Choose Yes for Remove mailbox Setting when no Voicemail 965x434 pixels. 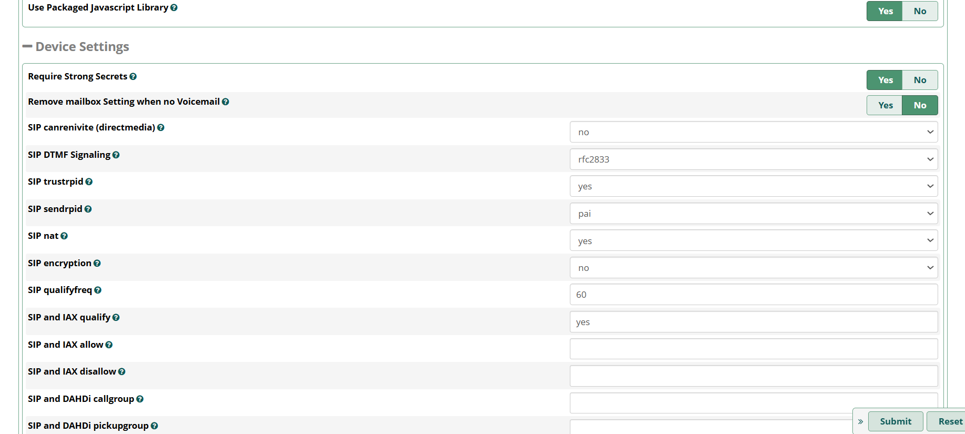pos(885,105)
